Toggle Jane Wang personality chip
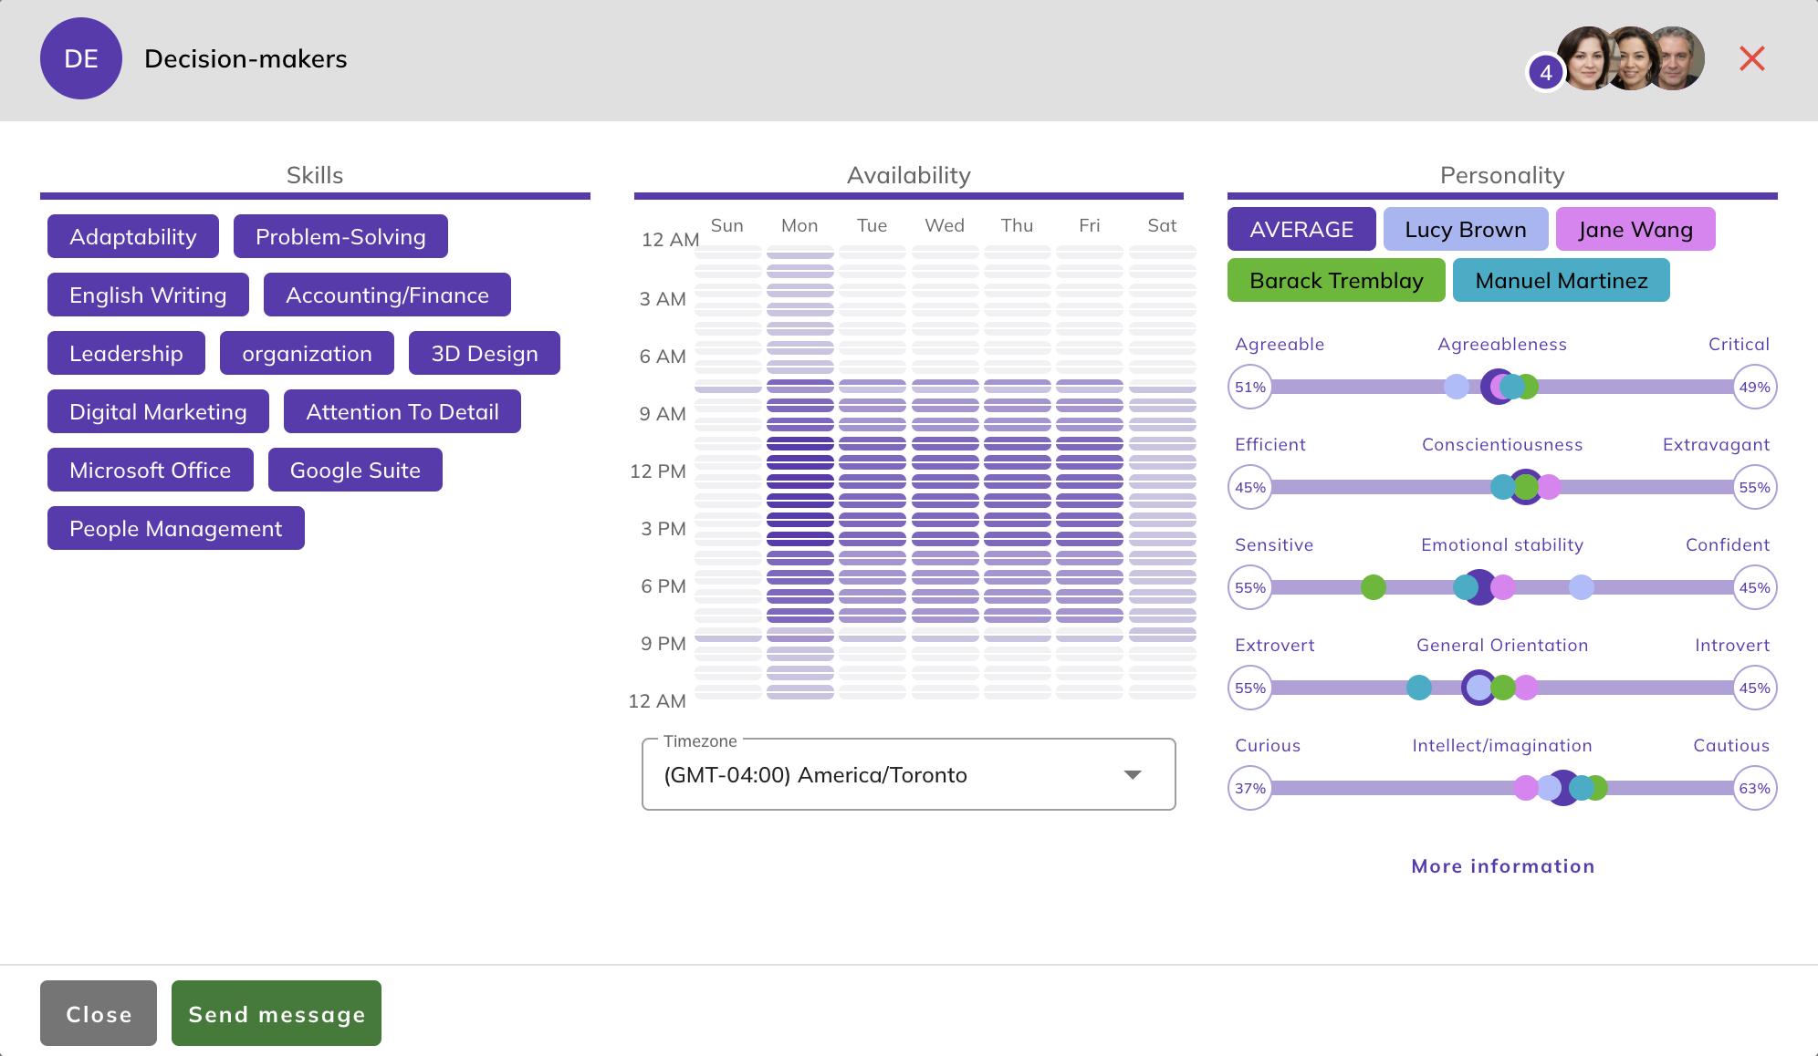 coord(1635,230)
